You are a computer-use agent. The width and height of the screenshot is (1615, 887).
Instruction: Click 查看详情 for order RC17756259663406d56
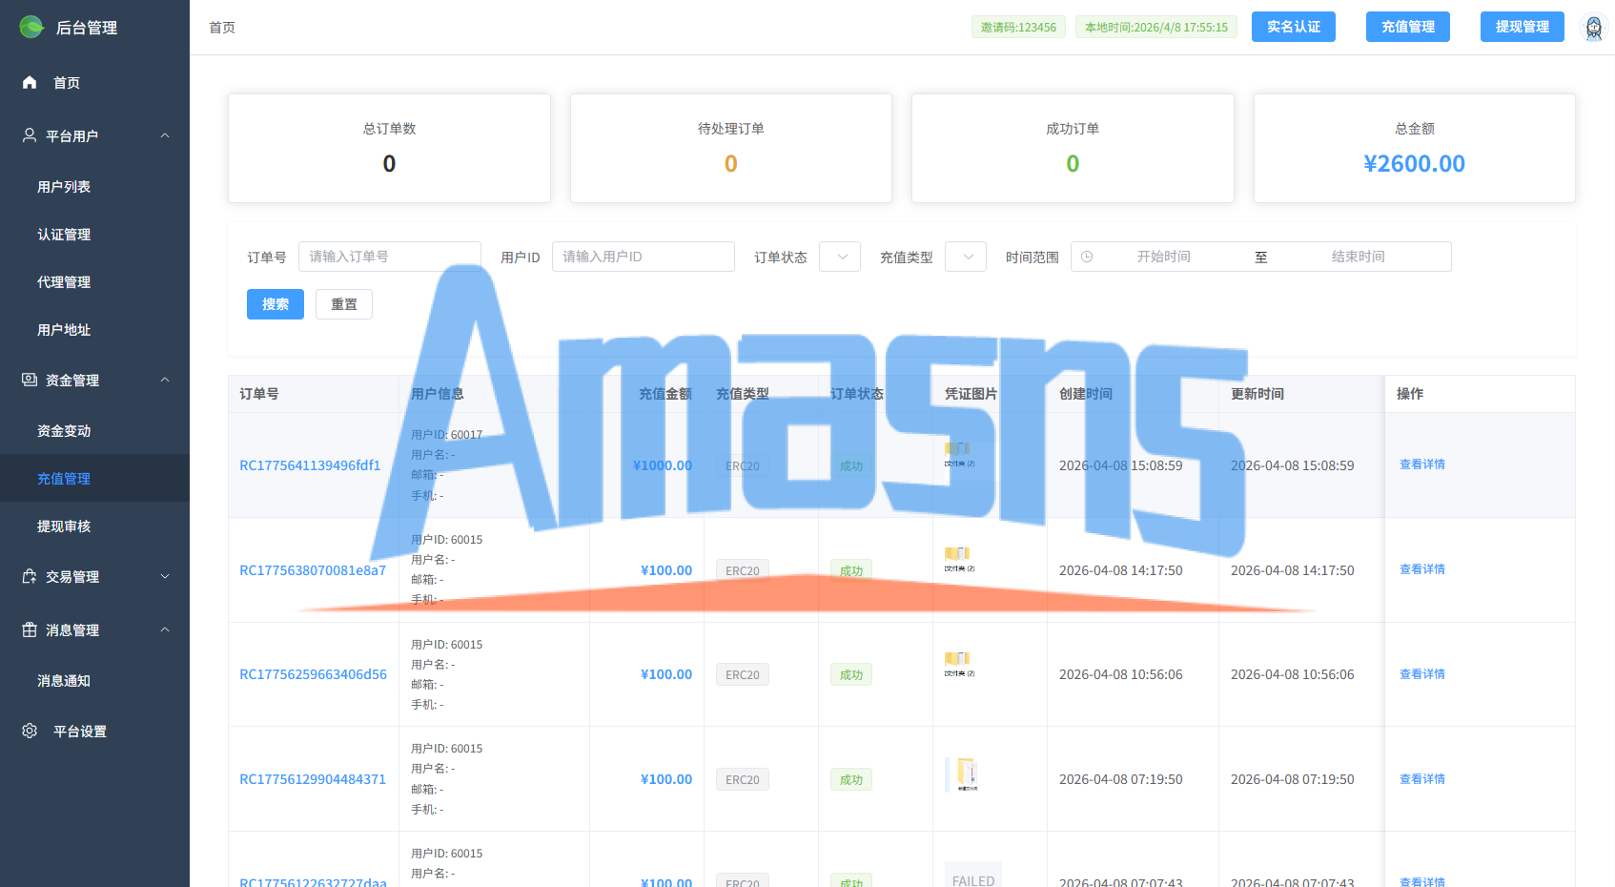[x=1422, y=674]
